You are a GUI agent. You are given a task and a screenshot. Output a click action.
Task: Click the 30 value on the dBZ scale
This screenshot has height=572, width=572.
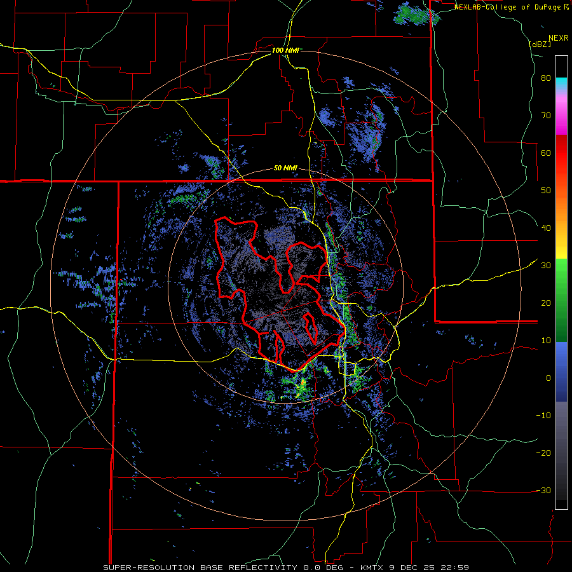pos(546,266)
